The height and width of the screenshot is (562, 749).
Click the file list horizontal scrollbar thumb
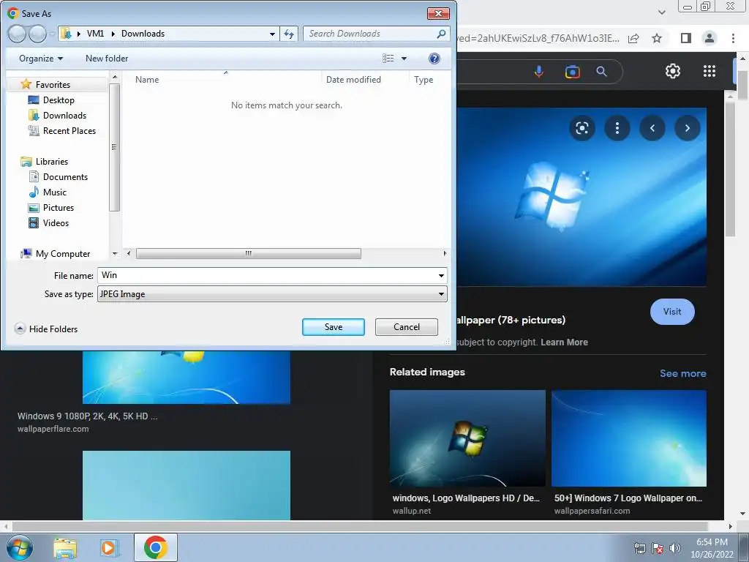click(x=249, y=253)
